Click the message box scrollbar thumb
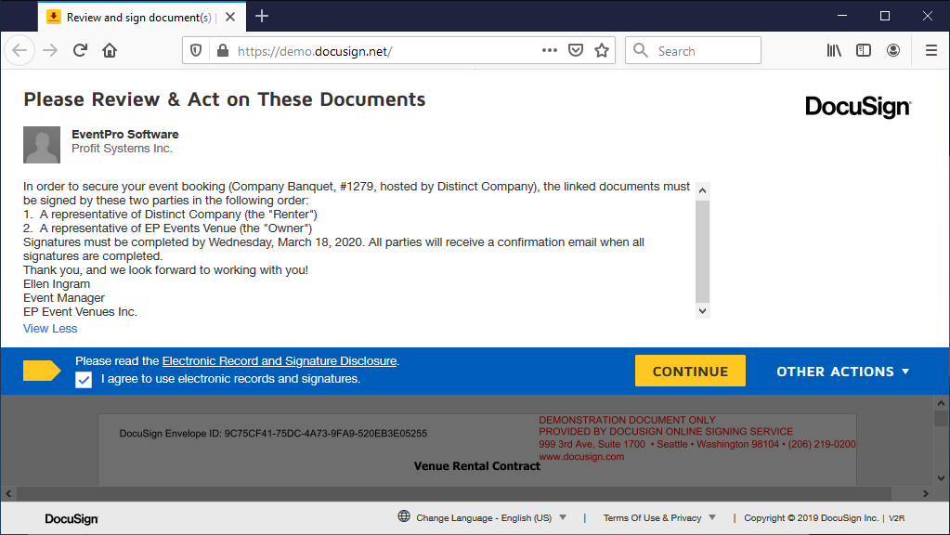Image resolution: width=950 pixels, height=535 pixels. coord(702,252)
